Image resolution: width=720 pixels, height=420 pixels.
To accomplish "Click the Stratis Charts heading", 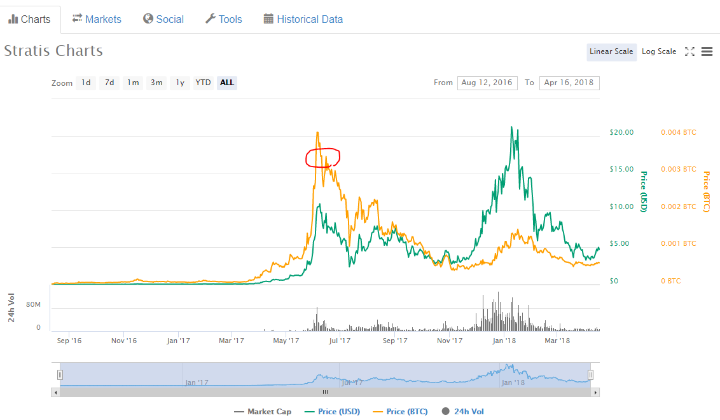I will (53, 50).
